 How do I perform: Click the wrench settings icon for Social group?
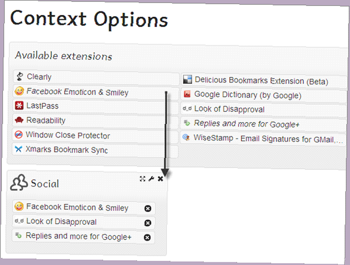tap(151, 179)
